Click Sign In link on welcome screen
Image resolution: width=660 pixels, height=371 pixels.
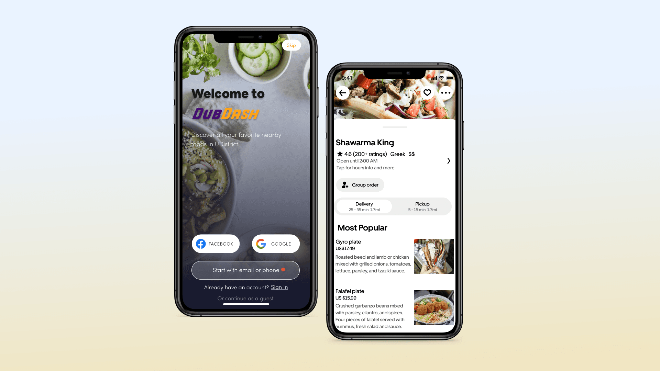[x=279, y=287]
